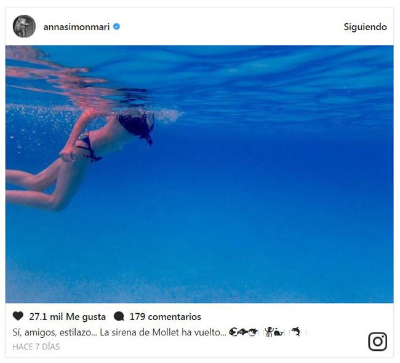Click the annasimonmari username link

click(76, 27)
